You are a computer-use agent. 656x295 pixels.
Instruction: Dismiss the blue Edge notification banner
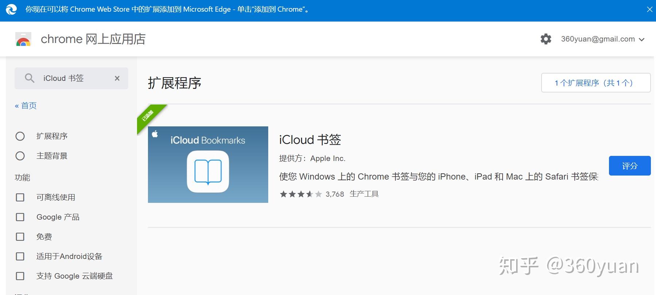(x=649, y=9)
